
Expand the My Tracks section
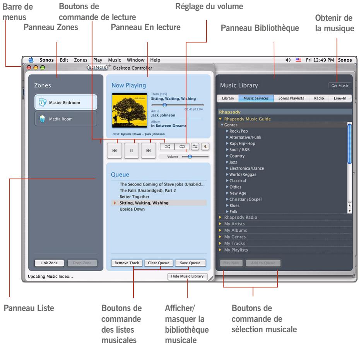(220, 243)
